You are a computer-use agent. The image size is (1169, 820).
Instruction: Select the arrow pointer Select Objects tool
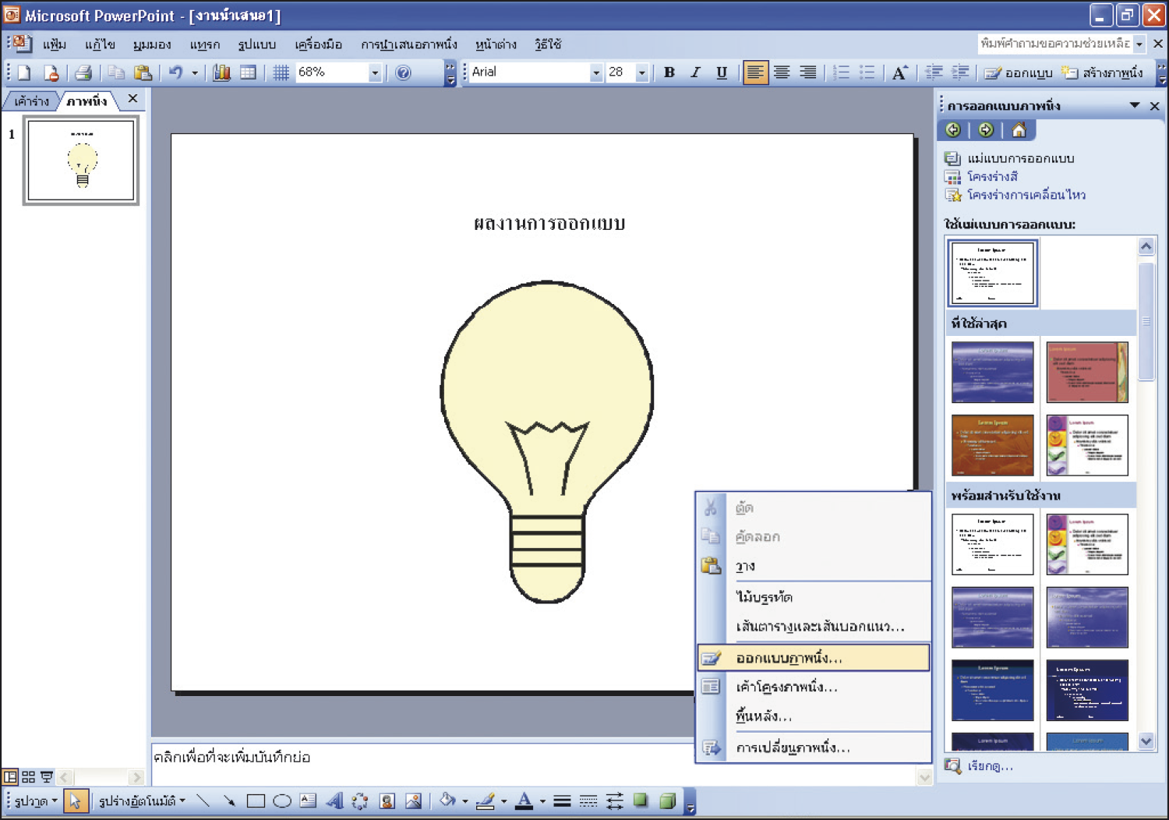[x=75, y=801]
